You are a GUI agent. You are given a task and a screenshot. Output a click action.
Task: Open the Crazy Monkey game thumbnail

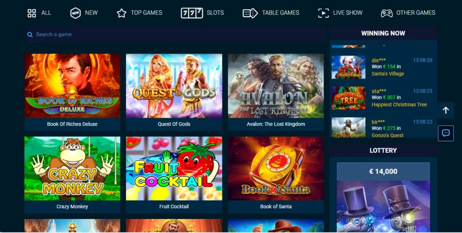pos(72,168)
